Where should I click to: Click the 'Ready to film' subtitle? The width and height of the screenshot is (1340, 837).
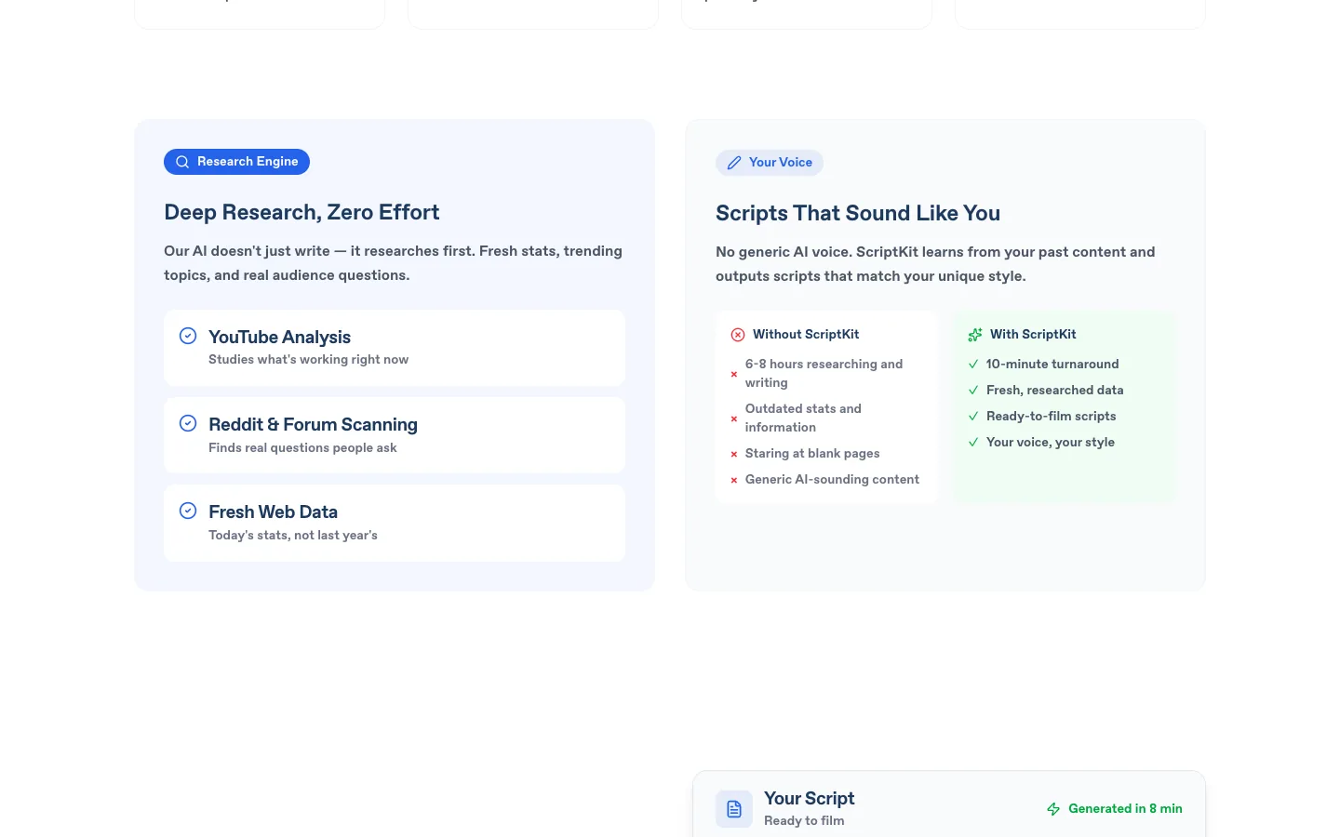(x=804, y=820)
